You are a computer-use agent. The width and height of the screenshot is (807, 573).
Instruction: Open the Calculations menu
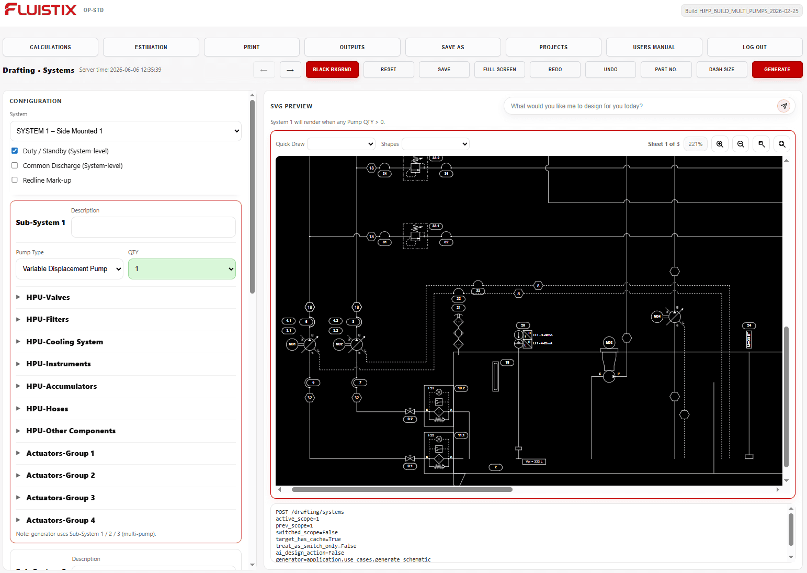click(50, 47)
